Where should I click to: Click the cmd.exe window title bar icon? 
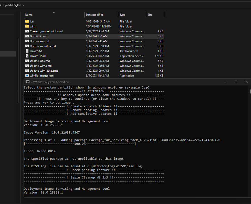click(27, 82)
